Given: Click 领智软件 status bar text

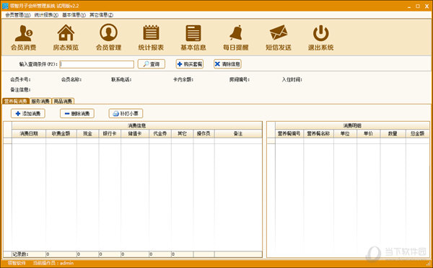Looking at the screenshot, I should 17,263.
